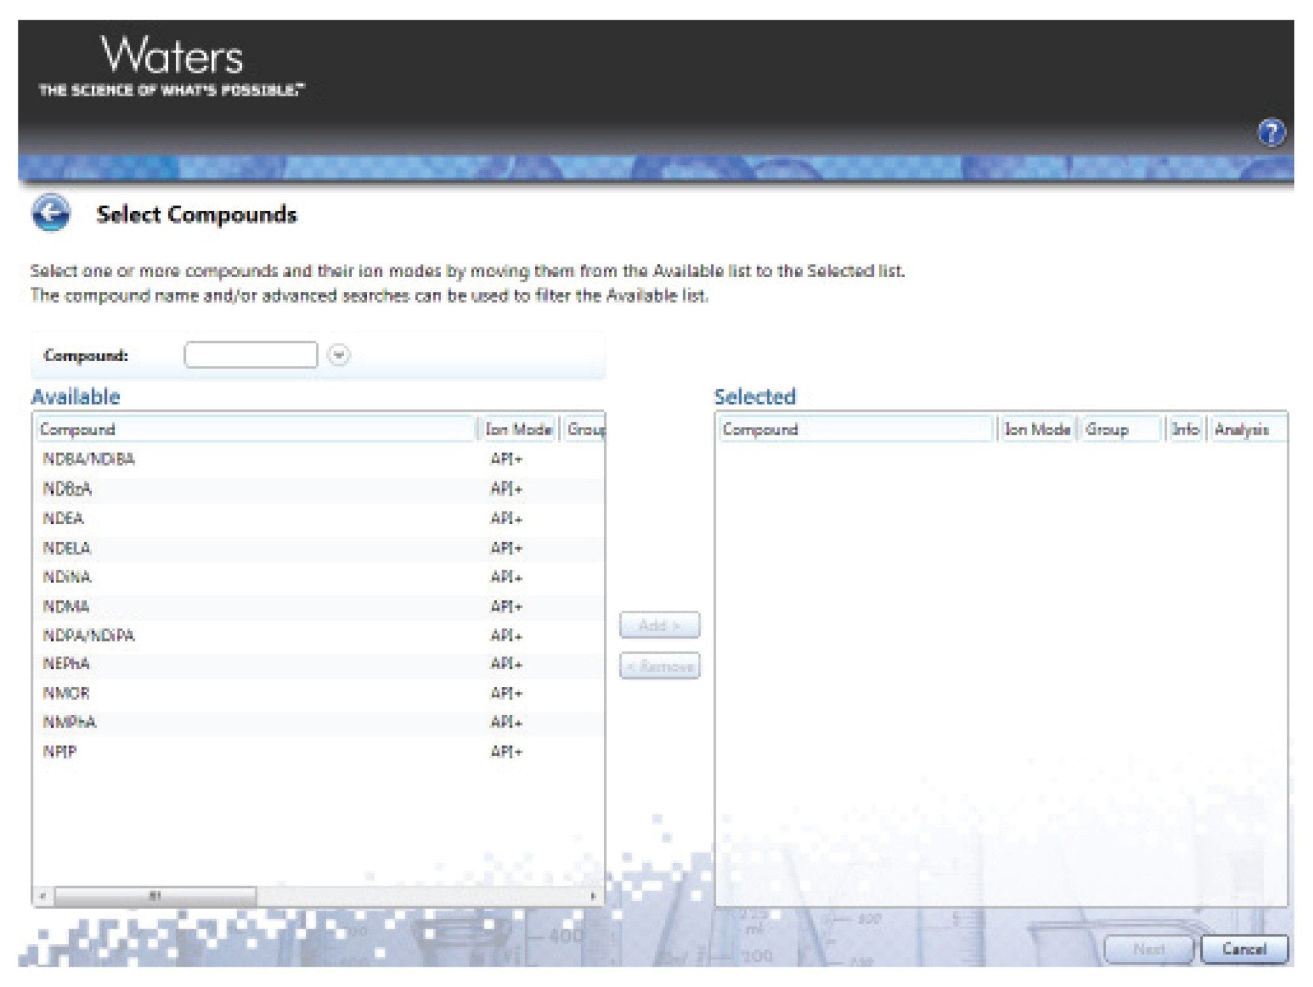The width and height of the screenshot is (1313, 987).
Task: Select NDBA/NDiBA in Available list
Action: [89, 459]
